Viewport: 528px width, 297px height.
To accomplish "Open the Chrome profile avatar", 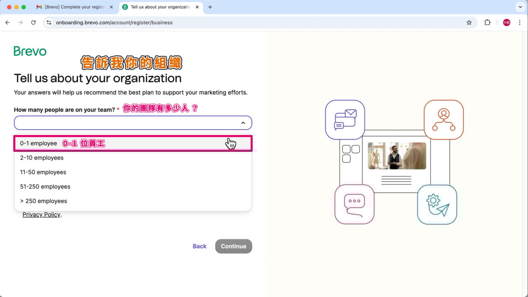I will tap(507, 23).
